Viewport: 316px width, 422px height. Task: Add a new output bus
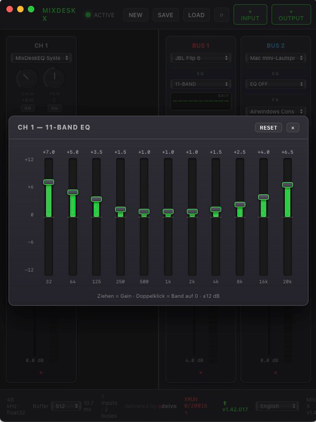(x=291, y=15)
